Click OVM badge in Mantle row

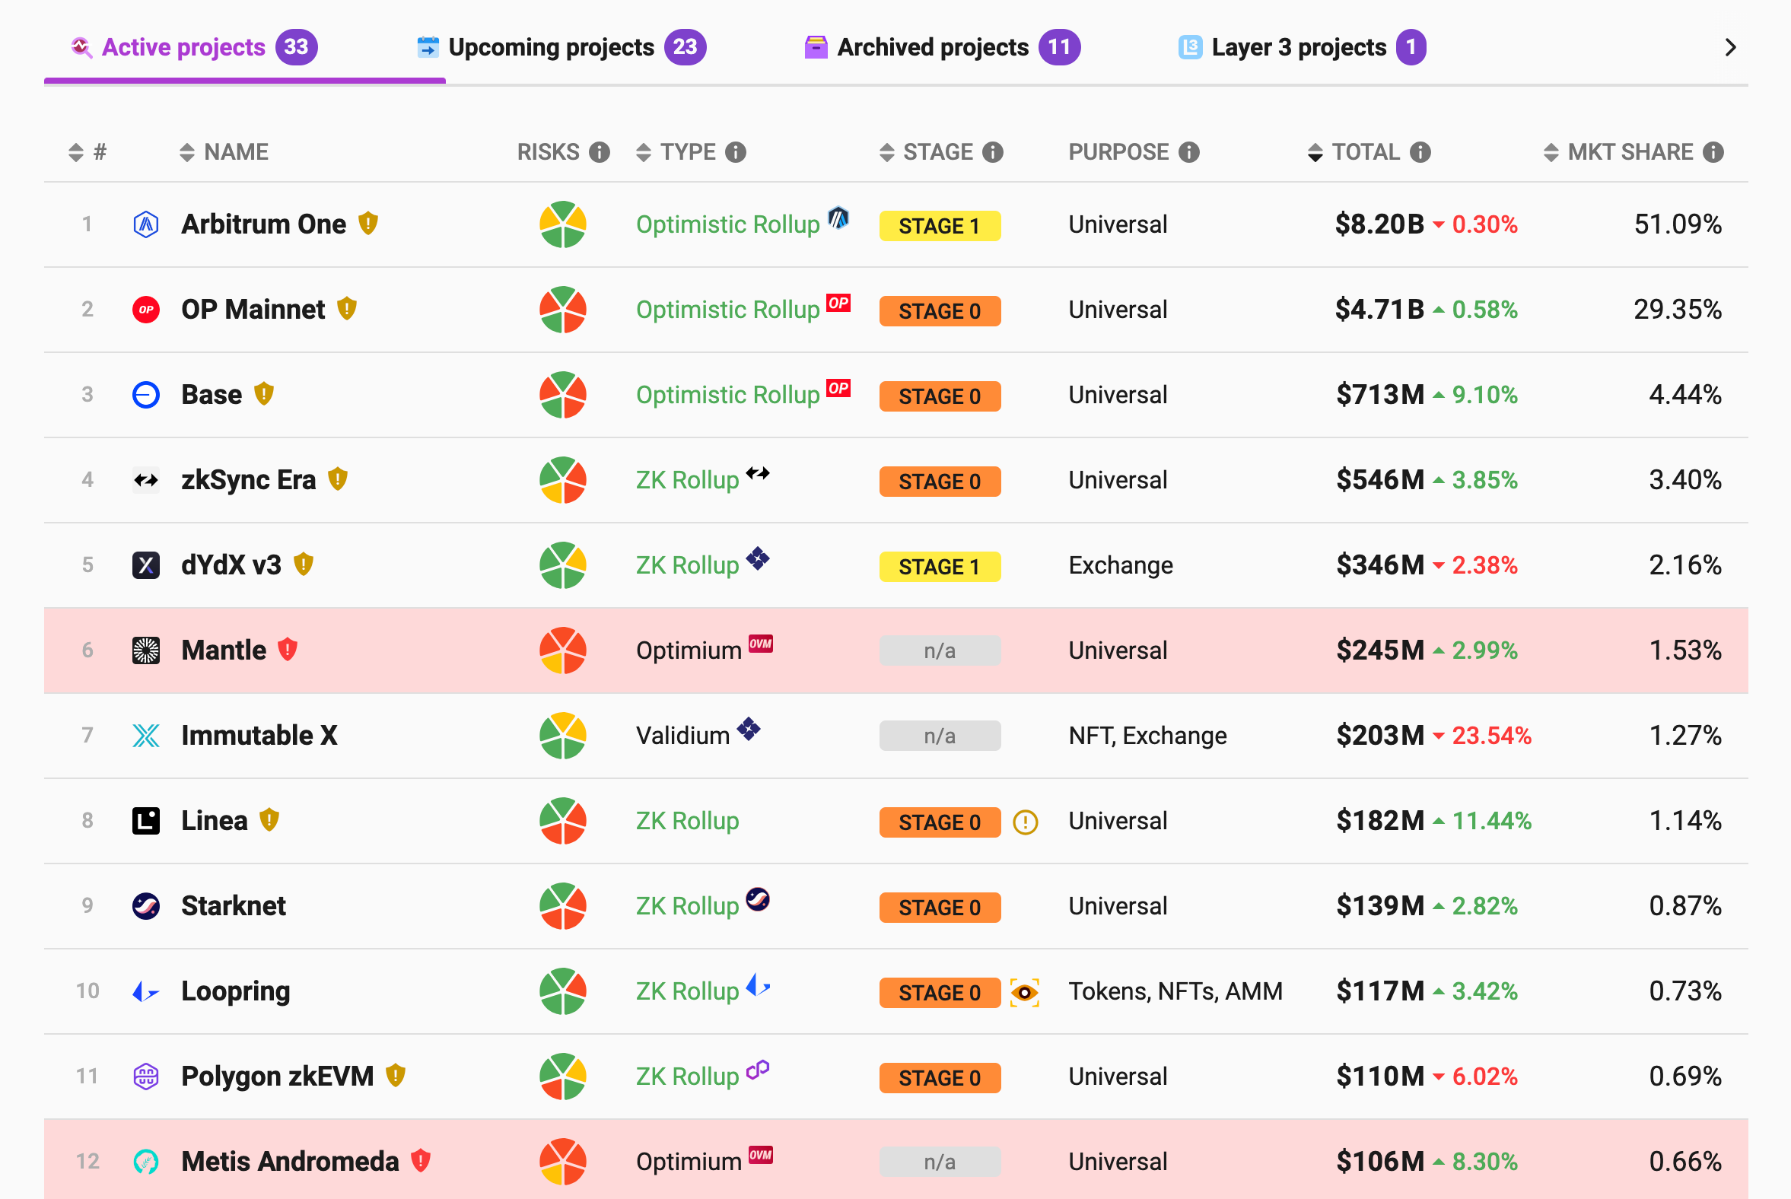tap(760, 644)
